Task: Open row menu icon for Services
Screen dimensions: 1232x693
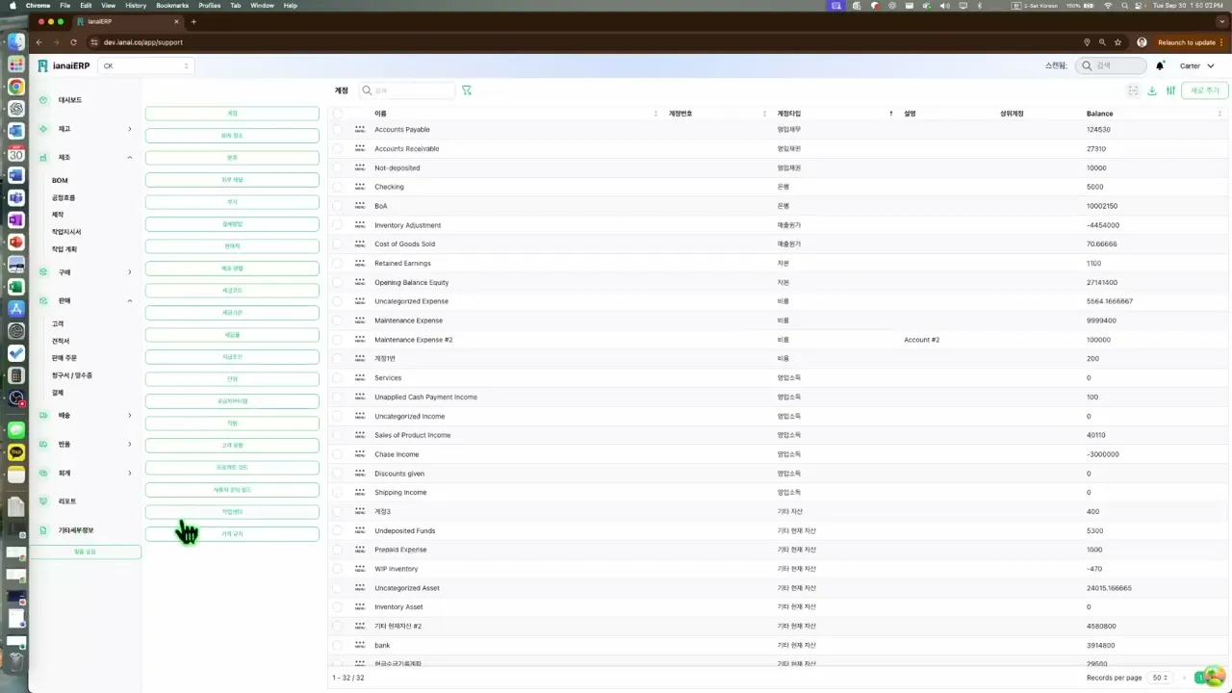Action: coord(360,377)
